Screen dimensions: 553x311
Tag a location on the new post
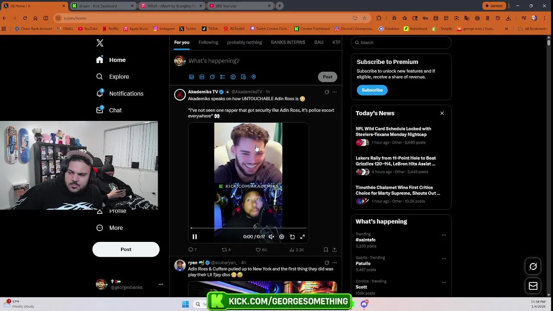click(254, 77)
